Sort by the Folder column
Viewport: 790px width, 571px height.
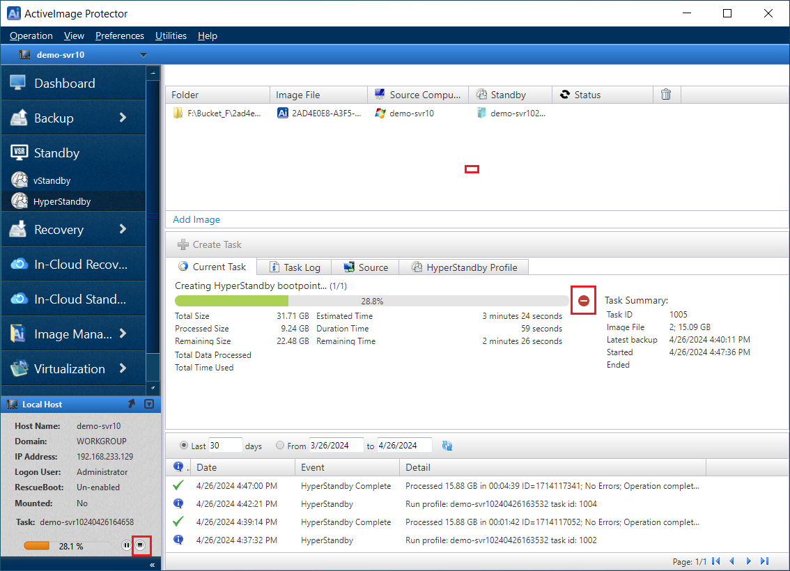tap(217, 95)
